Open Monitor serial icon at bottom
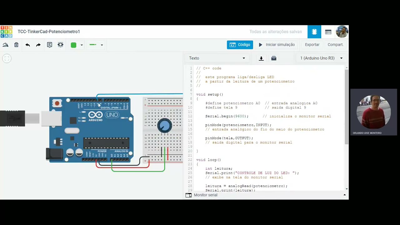This screenshot has width=400, height=225. pos(188,195)
